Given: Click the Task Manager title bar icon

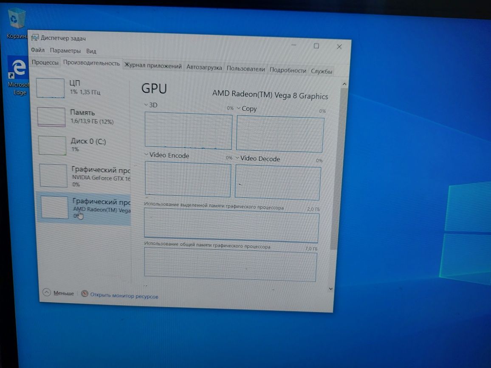Looking at the screenshot, I should (x=35, y=38).
